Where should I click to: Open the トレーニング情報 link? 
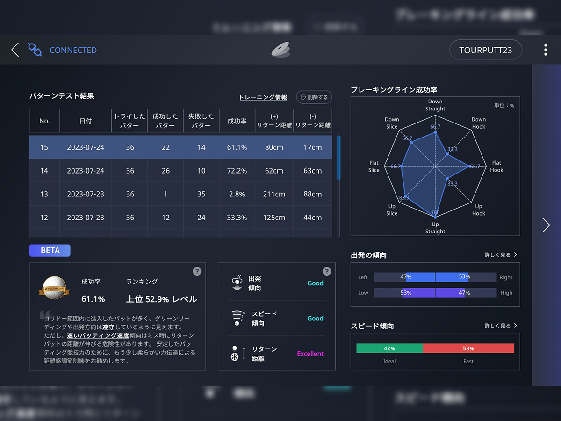pyautogui.click(x=263, y=97)
